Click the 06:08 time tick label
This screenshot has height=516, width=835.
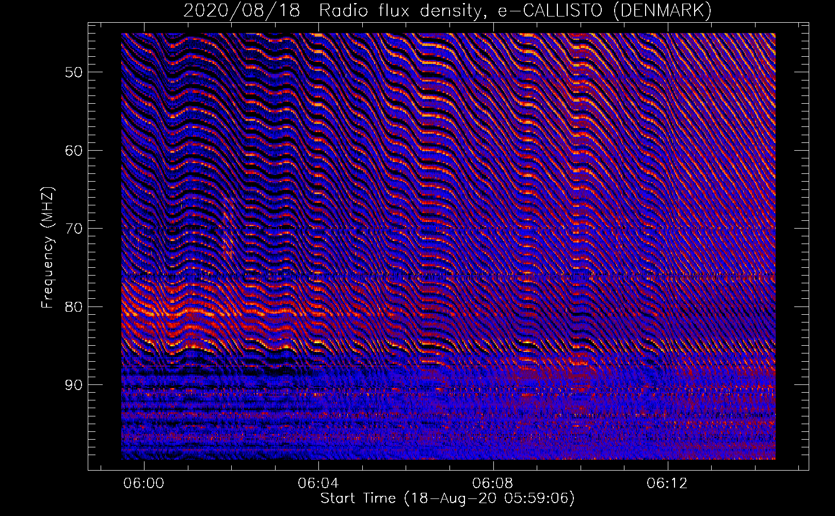tap(493, 483)
